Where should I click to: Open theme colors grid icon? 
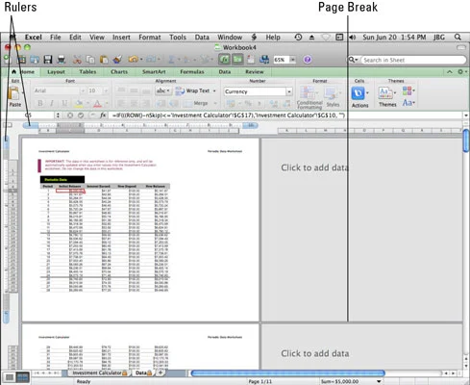pos(408,90)
